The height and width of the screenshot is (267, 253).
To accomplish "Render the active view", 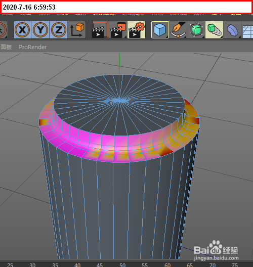I will (100, 30).
